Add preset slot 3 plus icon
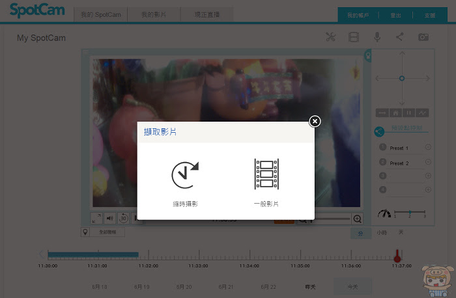This screenshot has height=298, width=456. pyautogui.click(x=428, y=176)
